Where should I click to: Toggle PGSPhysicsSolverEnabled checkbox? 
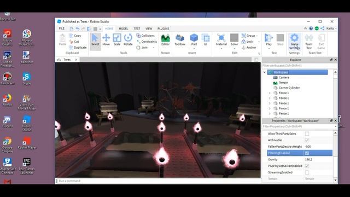tap(307, 166)
